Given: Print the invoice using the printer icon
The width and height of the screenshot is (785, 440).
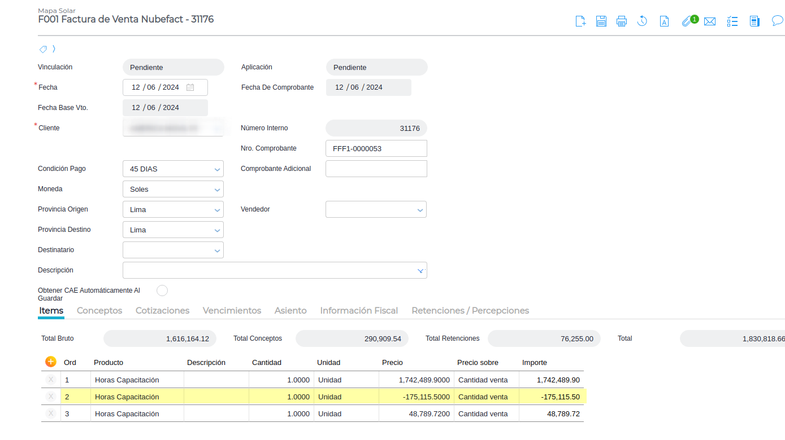Looking at the screenshot, I should click(622, 21).
